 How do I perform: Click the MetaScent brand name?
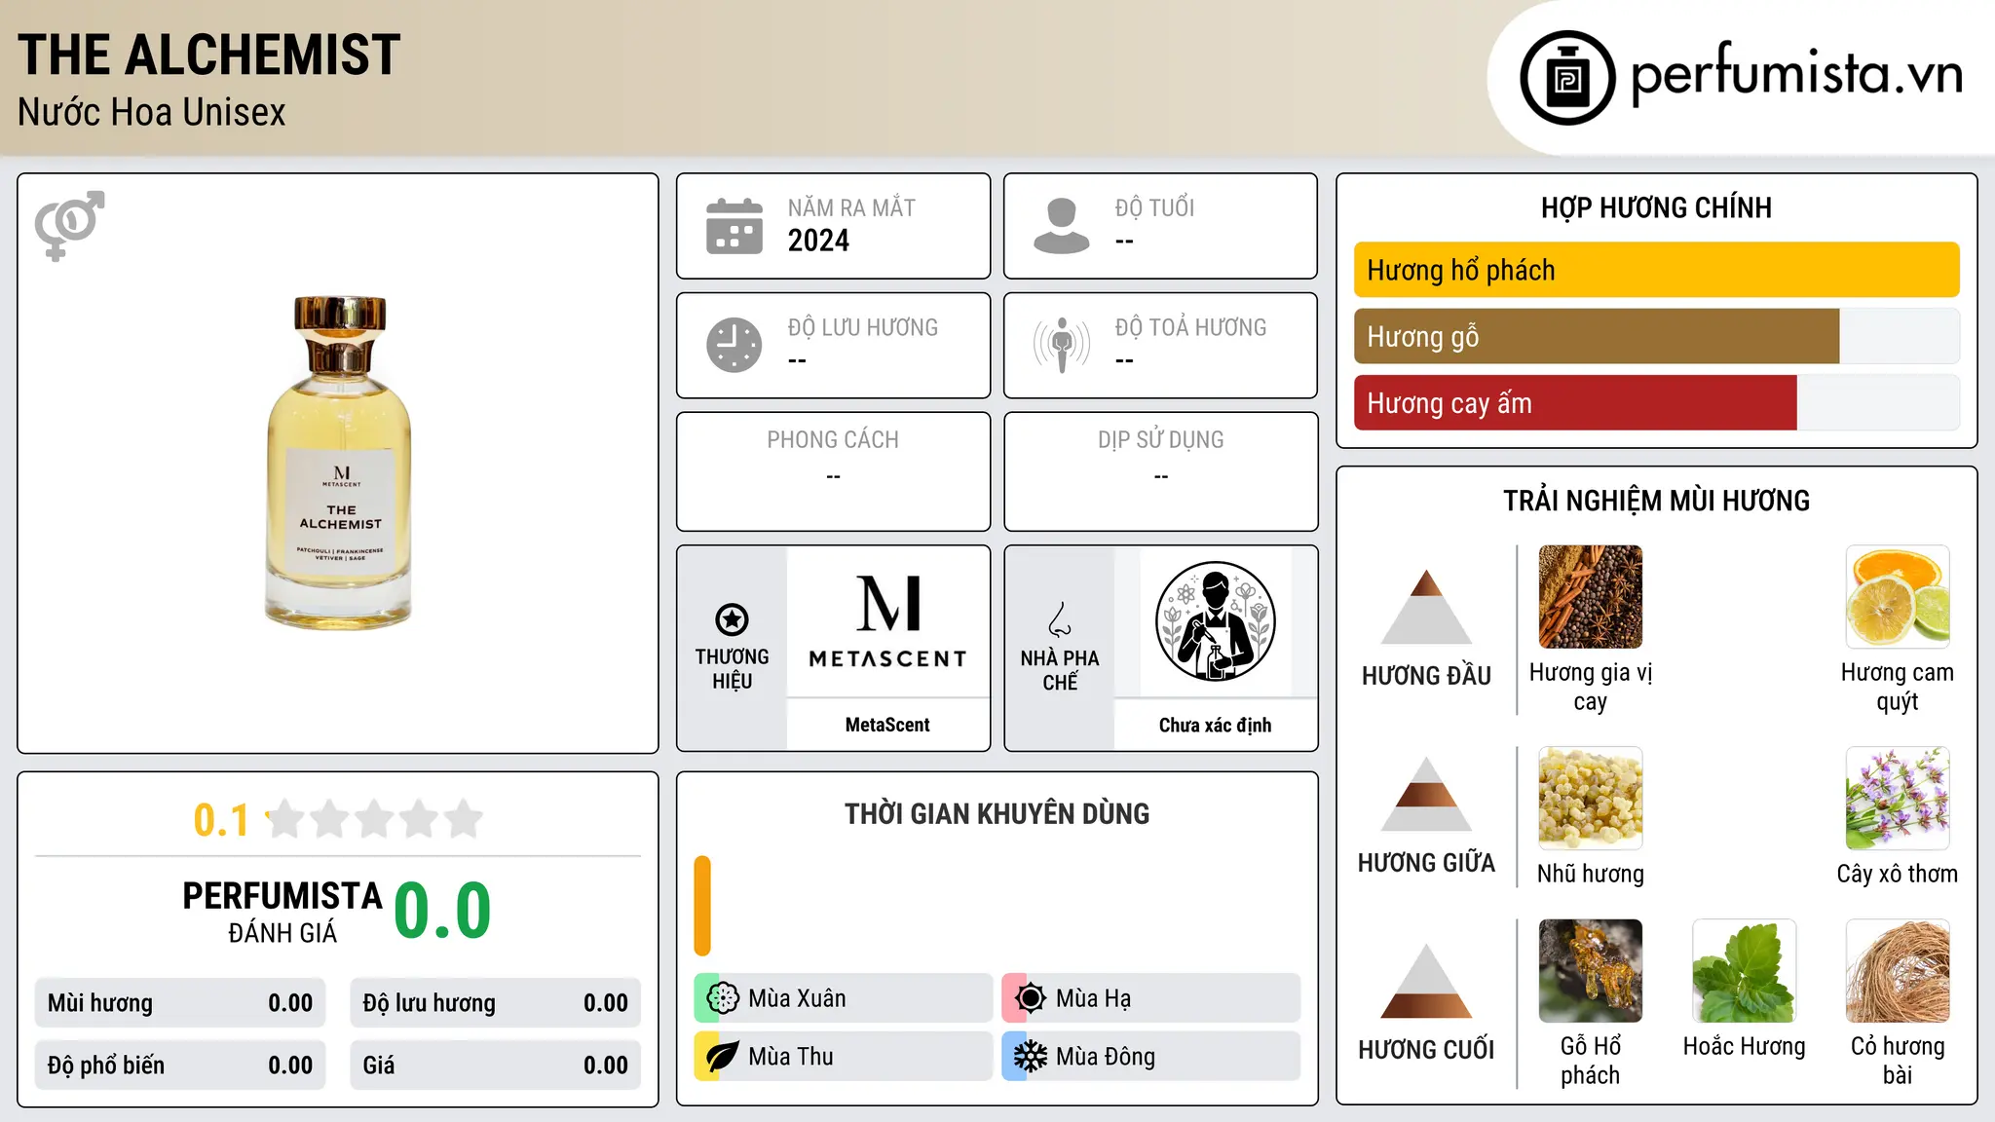(x=887, y=725)
